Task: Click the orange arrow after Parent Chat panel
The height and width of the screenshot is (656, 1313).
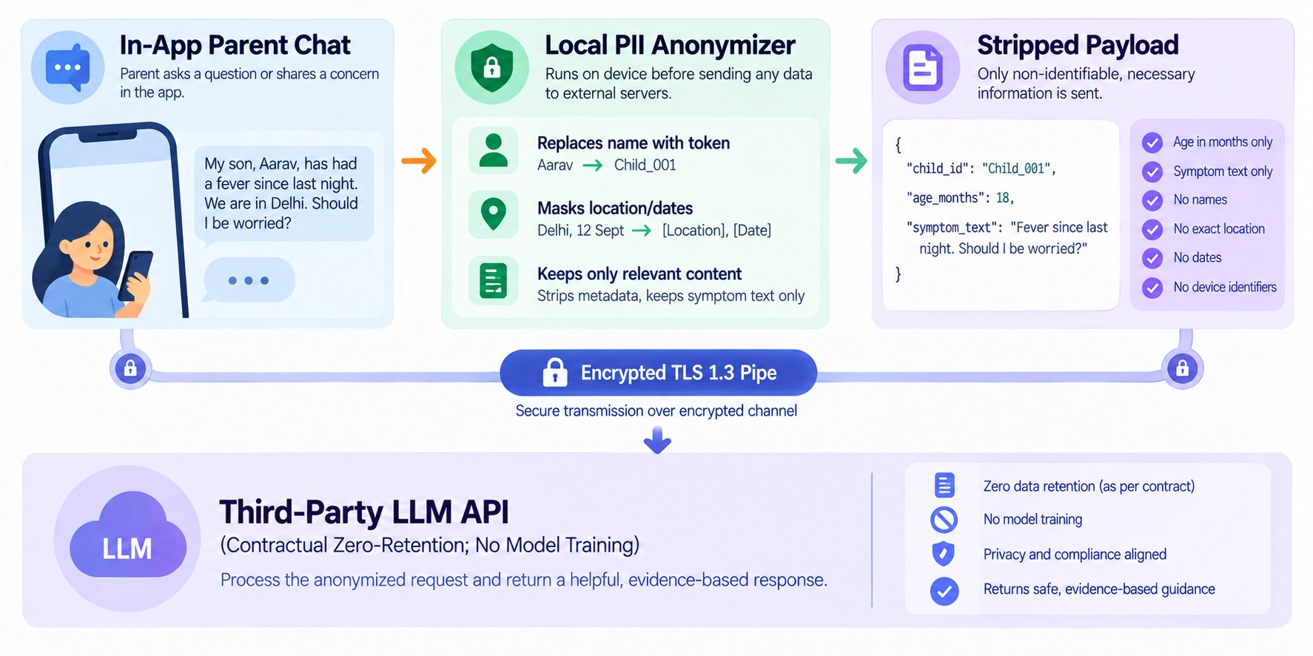Action: tap(418, 160)
